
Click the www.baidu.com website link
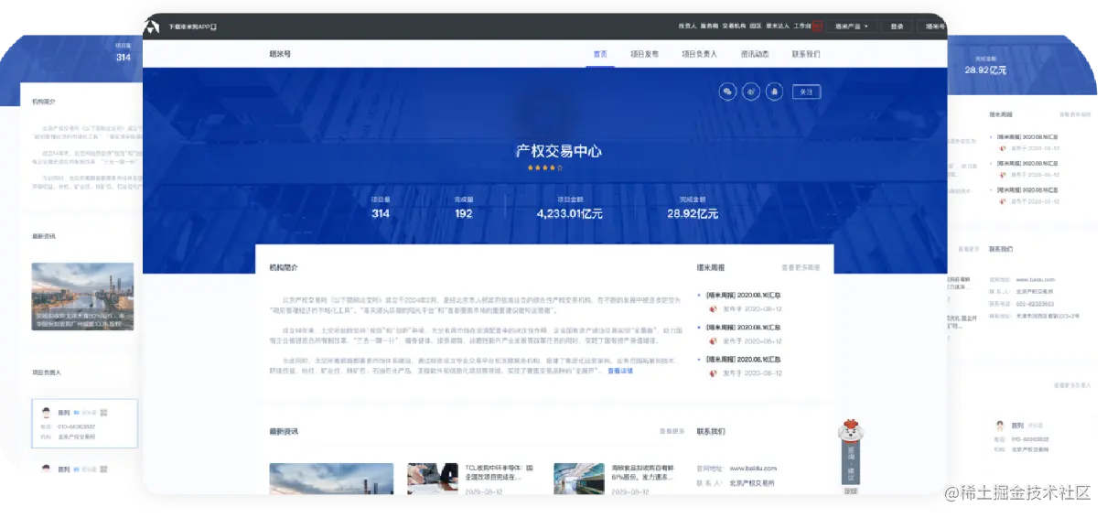pos(755,468)
